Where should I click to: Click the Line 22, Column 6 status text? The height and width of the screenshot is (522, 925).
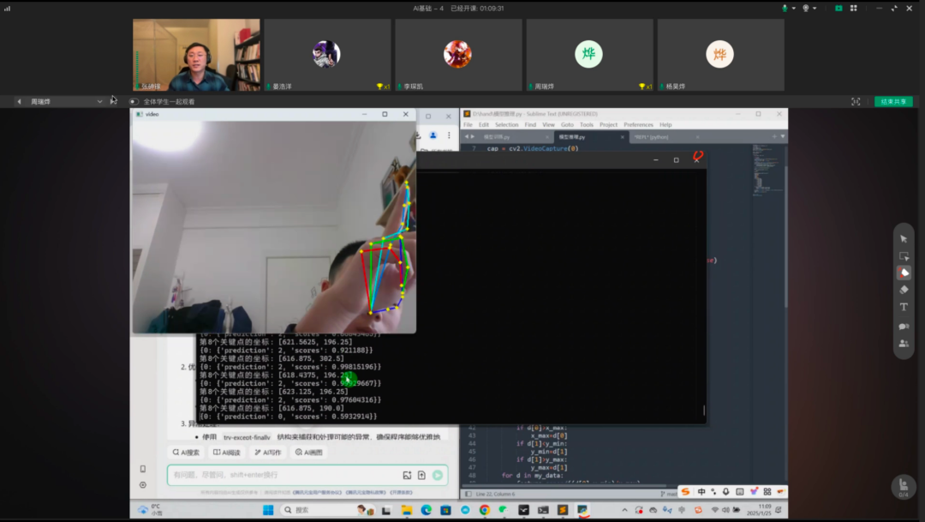[495, 494]
